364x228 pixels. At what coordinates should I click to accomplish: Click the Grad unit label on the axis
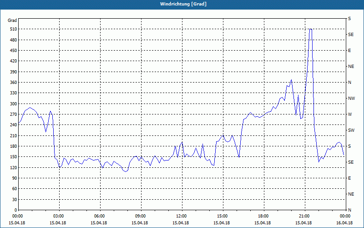click(12, 21)
